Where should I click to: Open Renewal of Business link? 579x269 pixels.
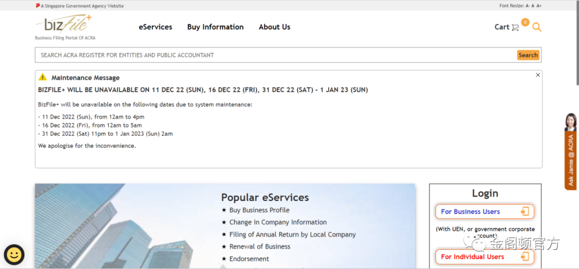point(260,247)
